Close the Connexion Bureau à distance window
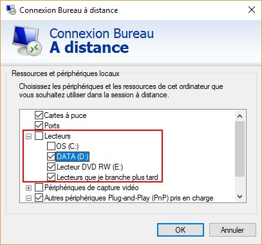 [x=252, y=10]
